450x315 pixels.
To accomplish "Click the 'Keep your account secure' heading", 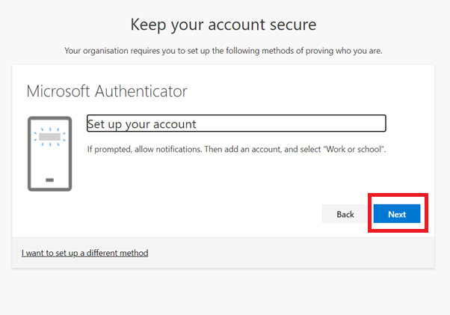I will click(x=224, y=25).
